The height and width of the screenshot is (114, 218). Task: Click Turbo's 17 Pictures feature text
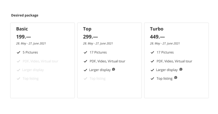[x=165, y=52]
